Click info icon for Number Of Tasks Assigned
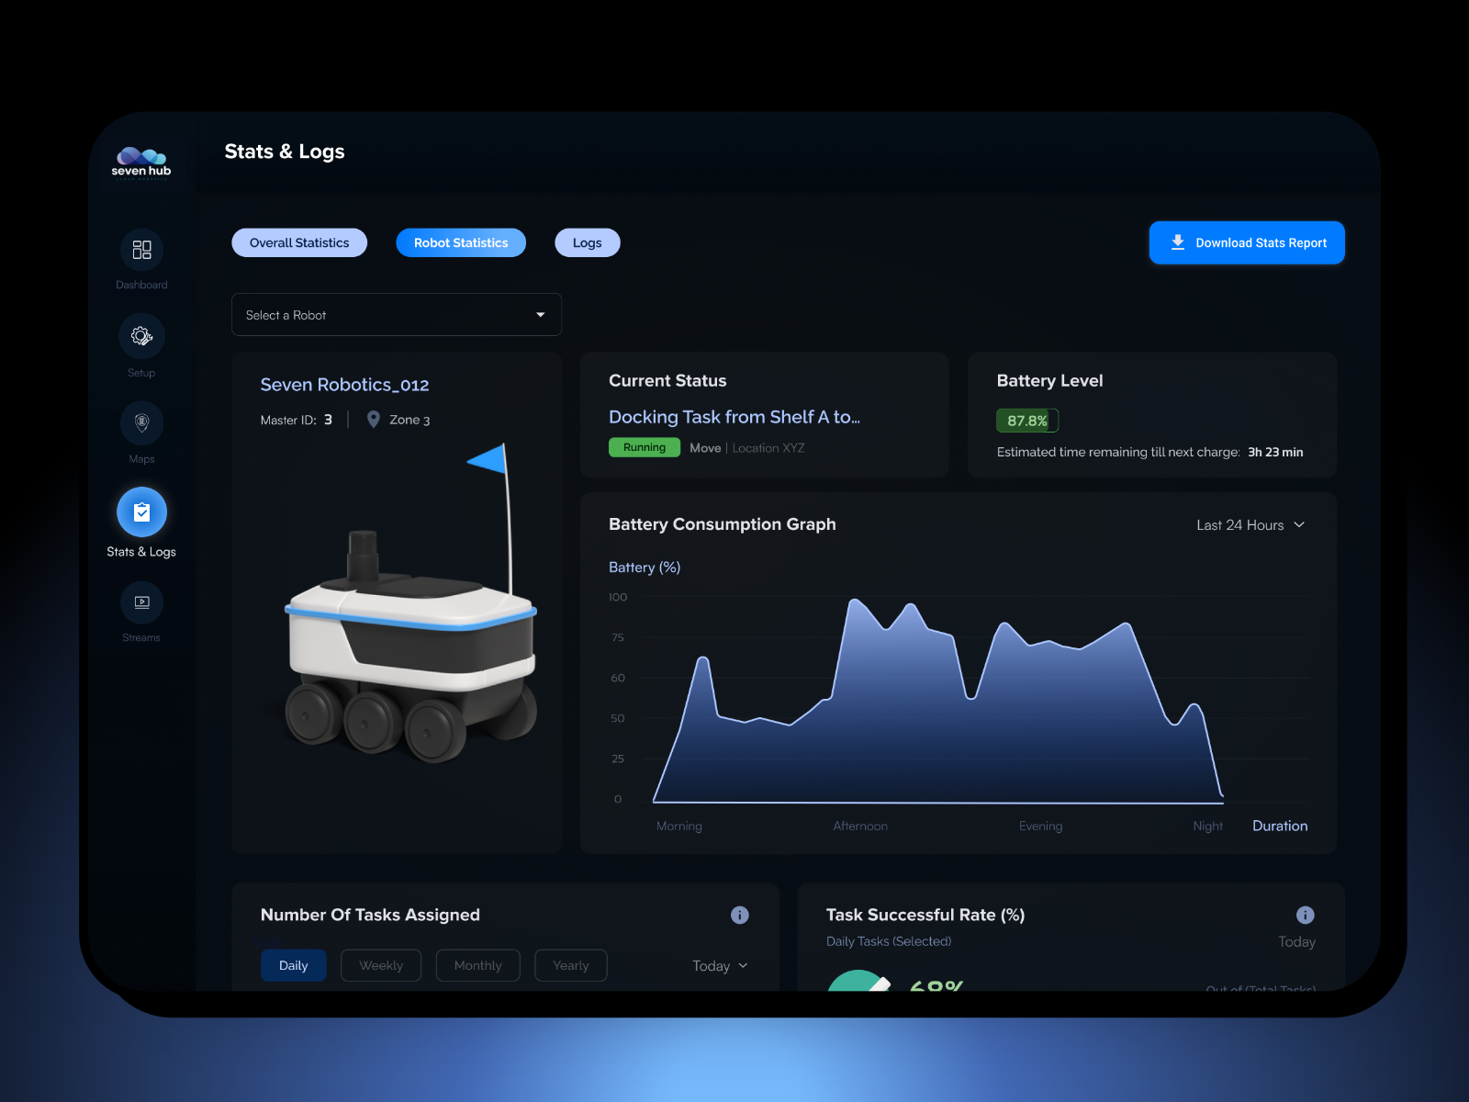 [739, 915]
